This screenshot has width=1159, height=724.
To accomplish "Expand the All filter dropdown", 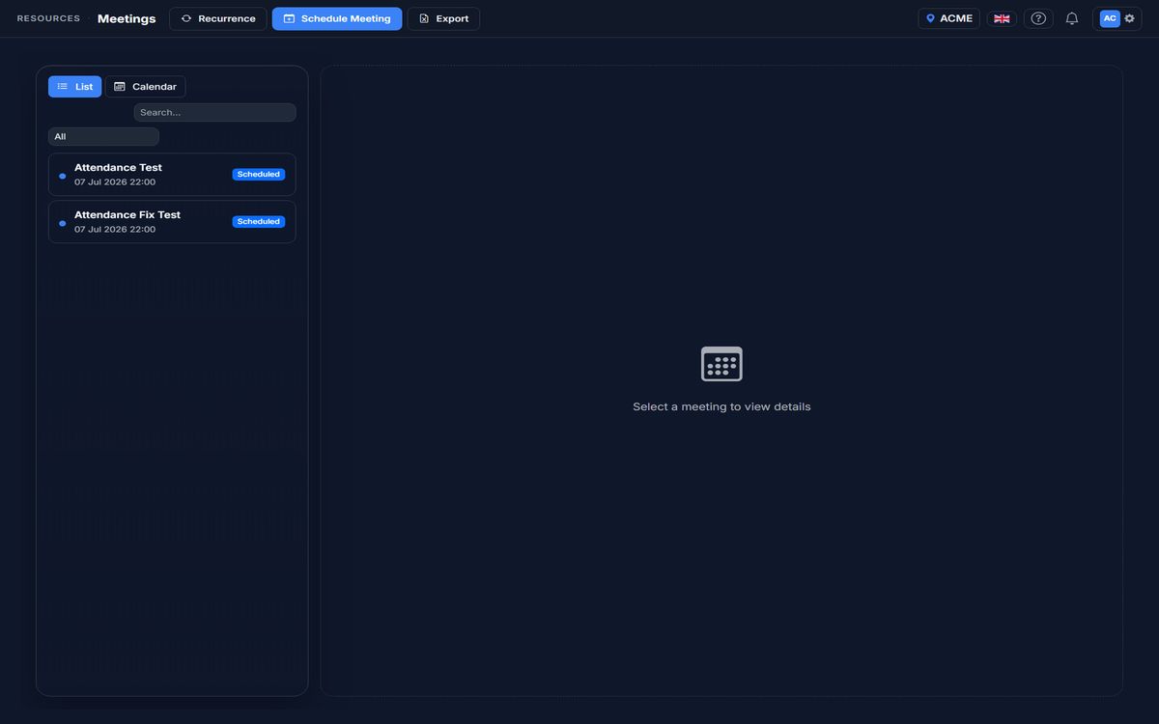I will (x=103, y=137).
